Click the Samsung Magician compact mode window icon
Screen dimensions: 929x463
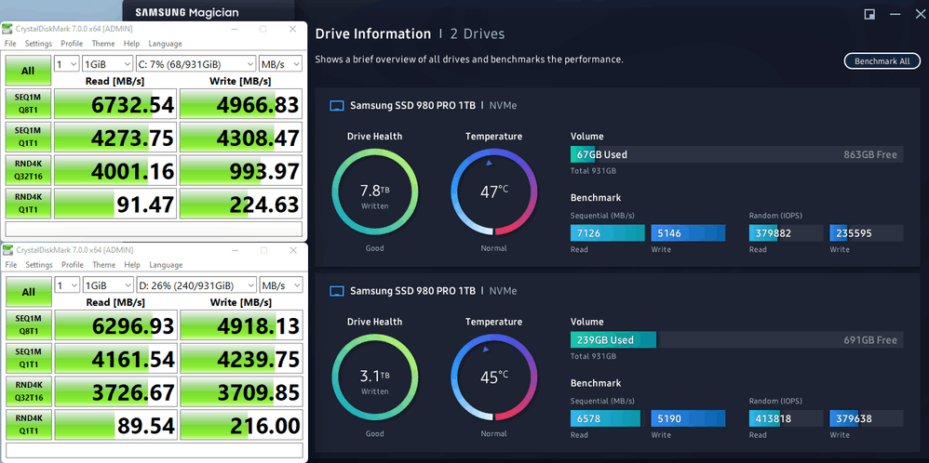tap(869, 14)
